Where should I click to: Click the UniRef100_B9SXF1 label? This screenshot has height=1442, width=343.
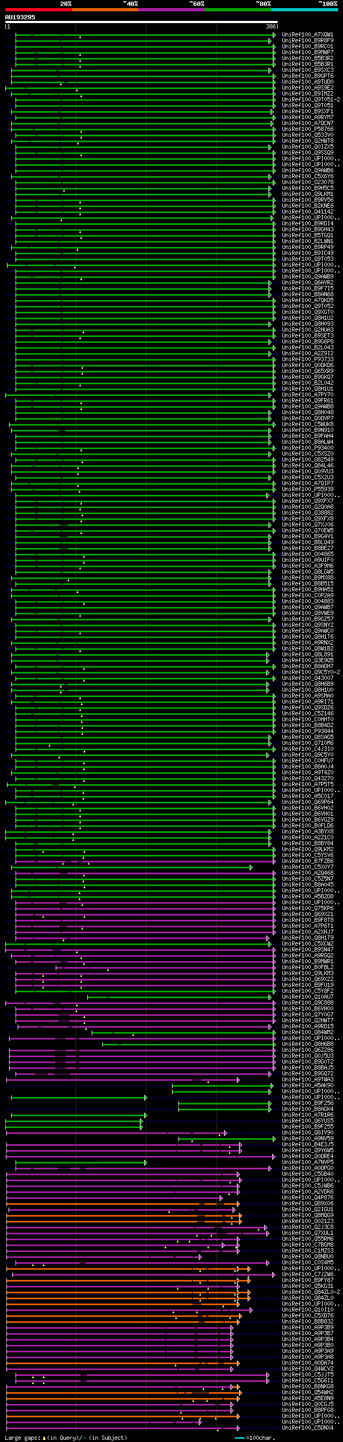[x=308, y=112]
